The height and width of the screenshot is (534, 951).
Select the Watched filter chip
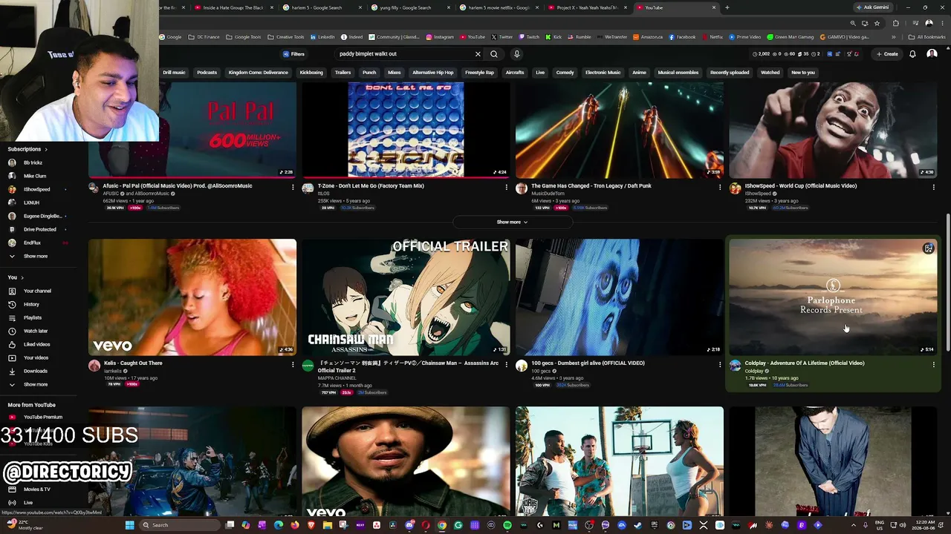point(770,73)
